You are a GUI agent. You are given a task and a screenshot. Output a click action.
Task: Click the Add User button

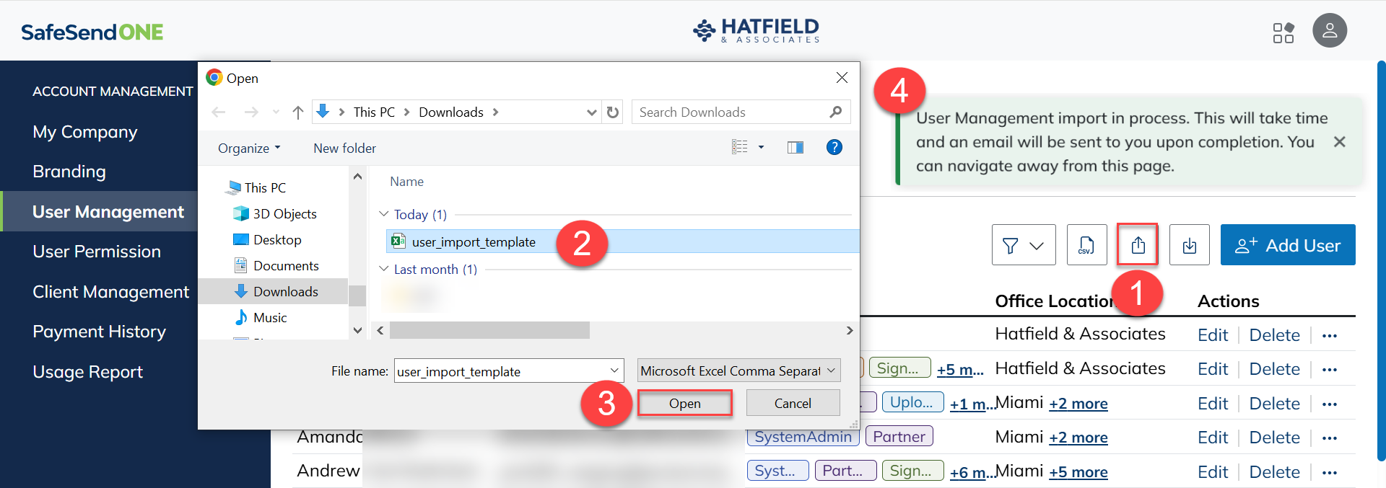[x=1288, y=245]
